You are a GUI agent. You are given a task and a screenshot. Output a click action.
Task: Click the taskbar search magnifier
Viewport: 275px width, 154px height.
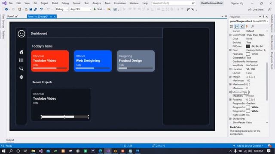click(11, 151)
